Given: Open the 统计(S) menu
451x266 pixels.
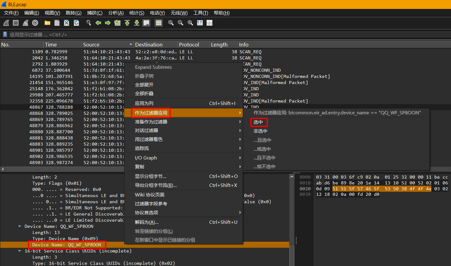Looking at the screenshot, I should tap(136, 13).
